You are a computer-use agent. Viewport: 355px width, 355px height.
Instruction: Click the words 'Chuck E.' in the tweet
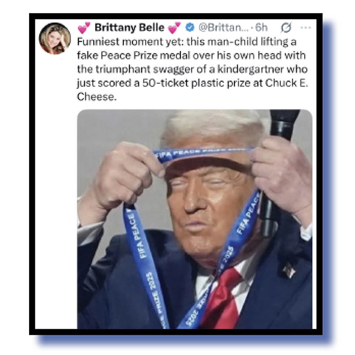287,83
